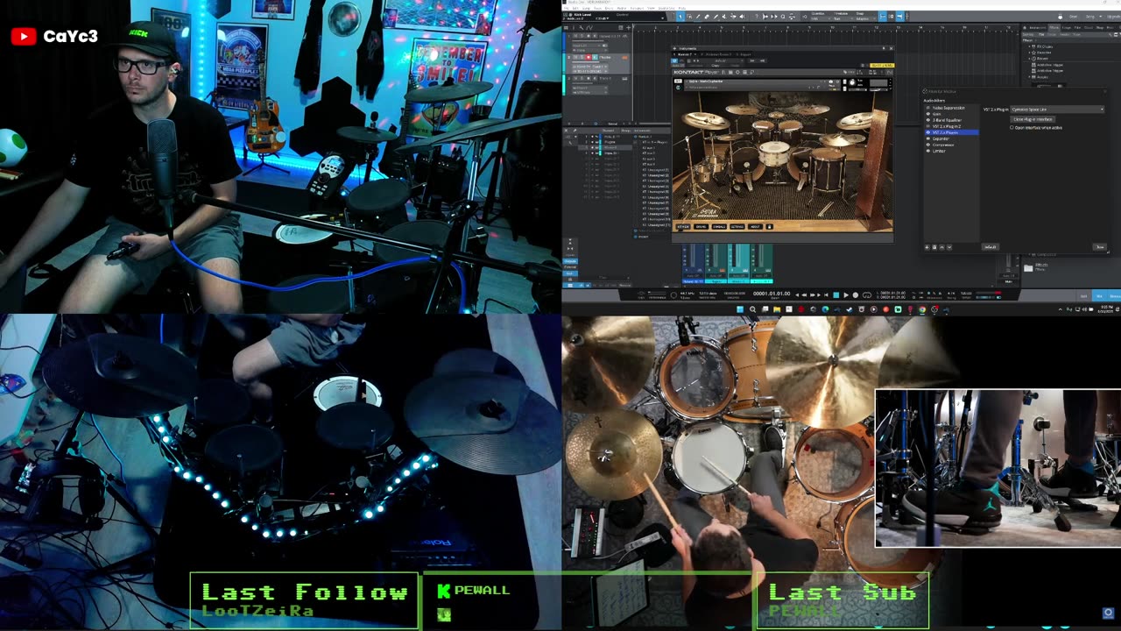Toggle visibility of Noise Suppression filter
The width and height of the screenshot is (1121, 631).
click(x=928, y=108)
